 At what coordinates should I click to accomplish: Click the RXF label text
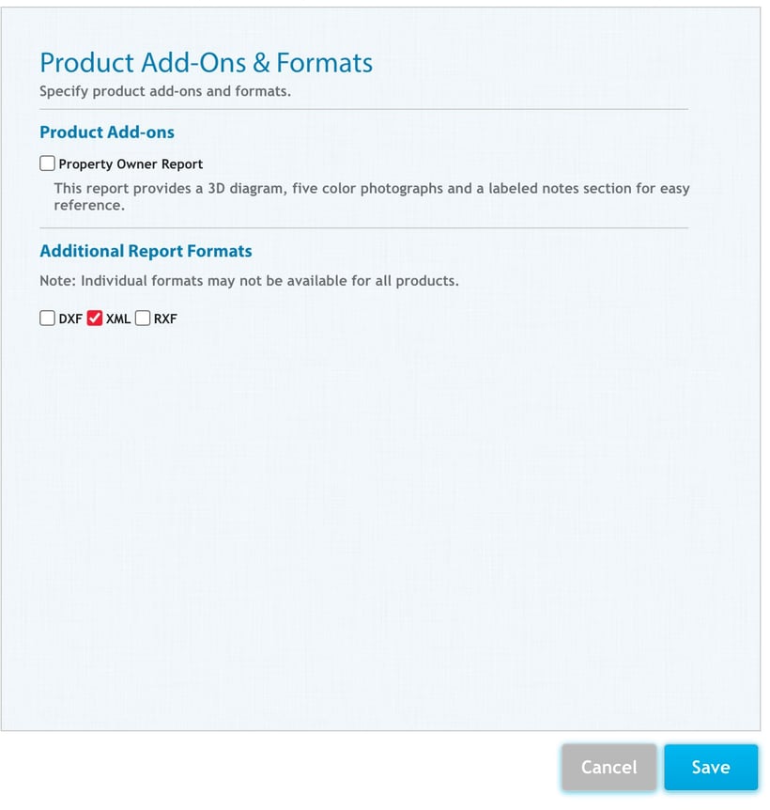click(x=164, y=319)
